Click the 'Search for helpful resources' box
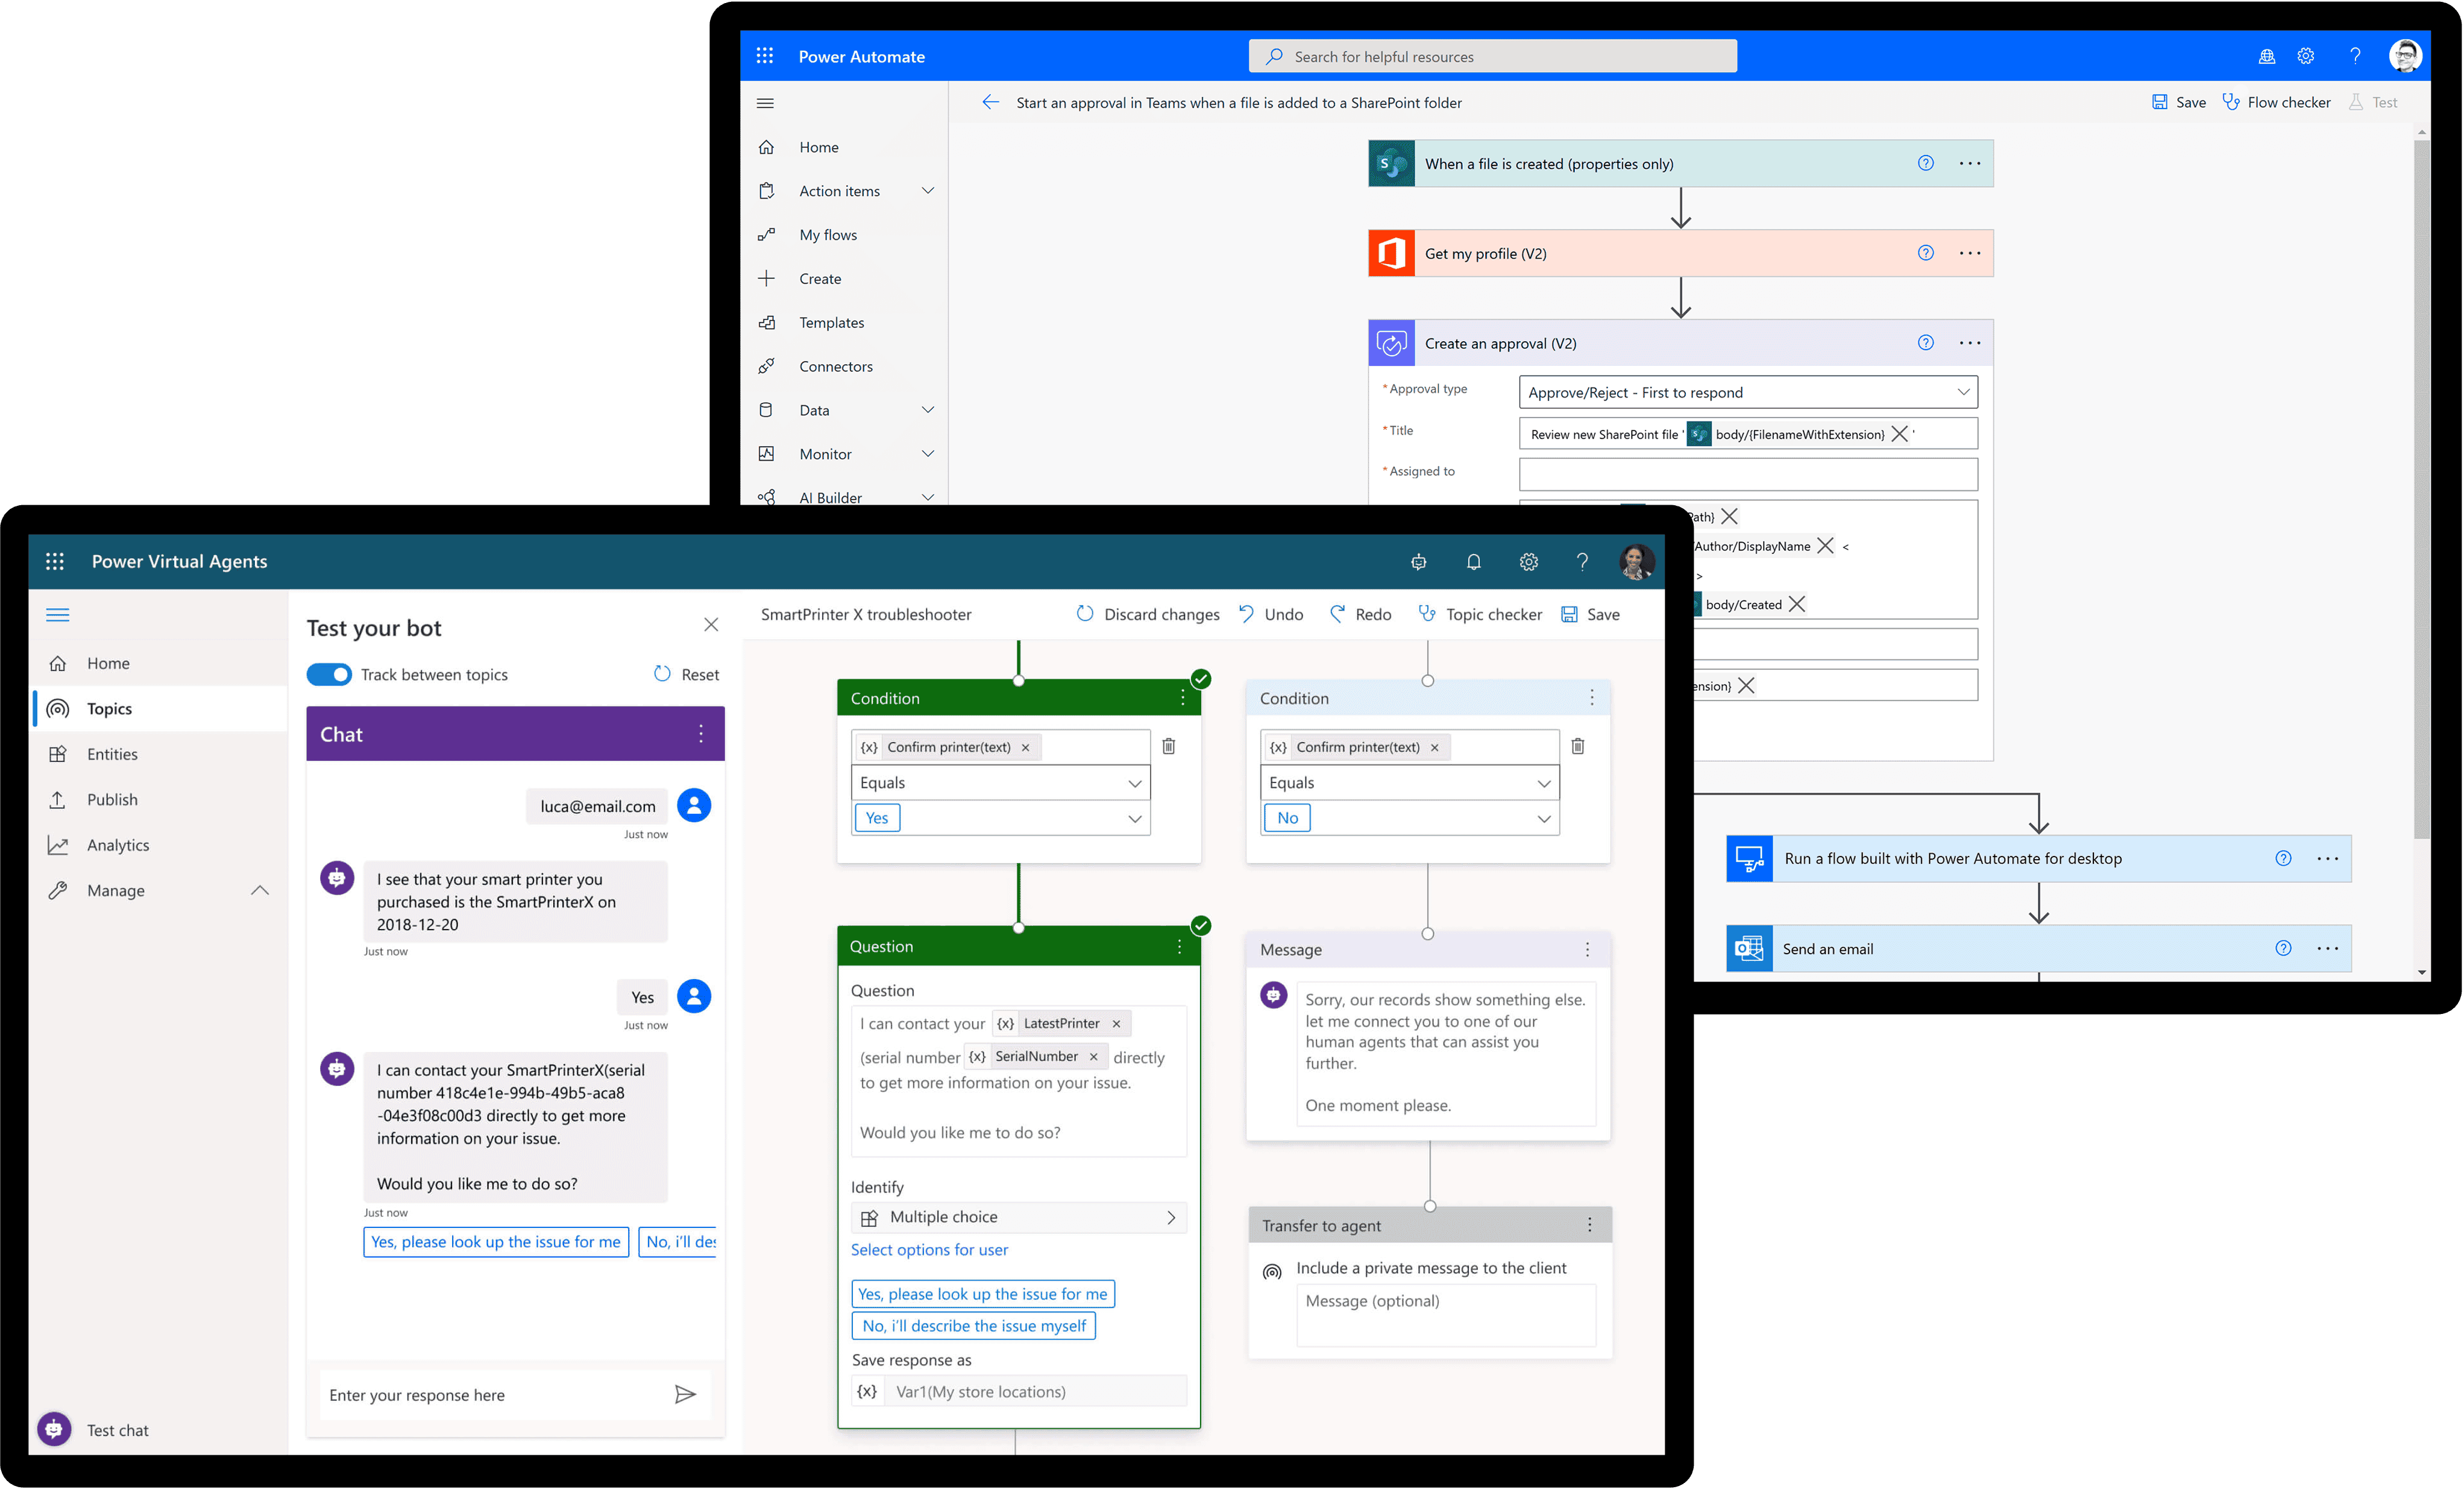The height and width of the screenshot is (1489, 2464). tap(1492, 56)
